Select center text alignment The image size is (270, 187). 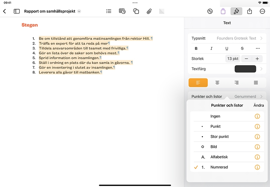click(217, 83)
